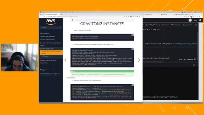
Task: Click the Share button in Cloud9
Action: coord(195,20)
